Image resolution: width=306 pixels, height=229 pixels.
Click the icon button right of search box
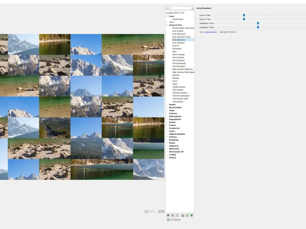(x=193, y=8)
